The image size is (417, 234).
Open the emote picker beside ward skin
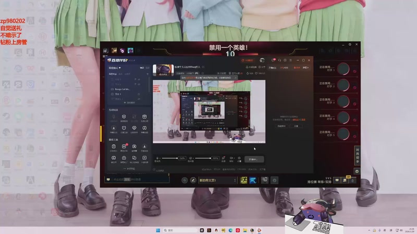275,180
